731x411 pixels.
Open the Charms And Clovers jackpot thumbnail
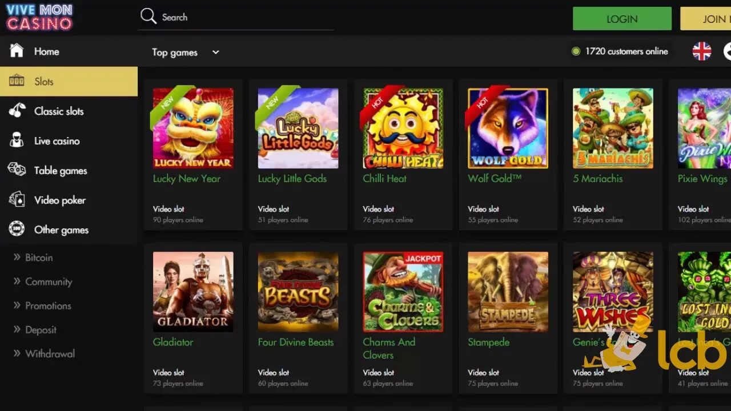click(x=403, y=292)
